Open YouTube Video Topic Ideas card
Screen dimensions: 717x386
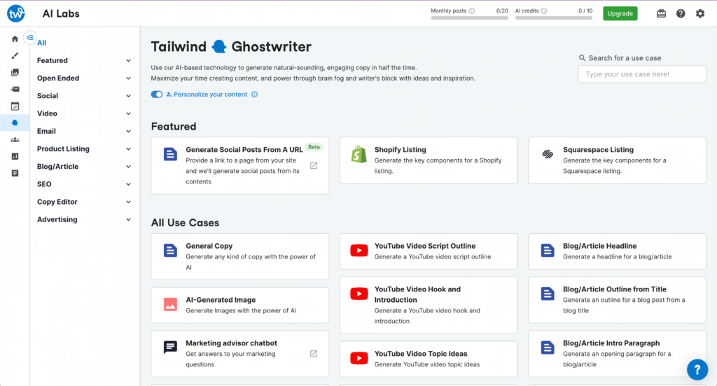pyautogui.click(x=429, y=359)
